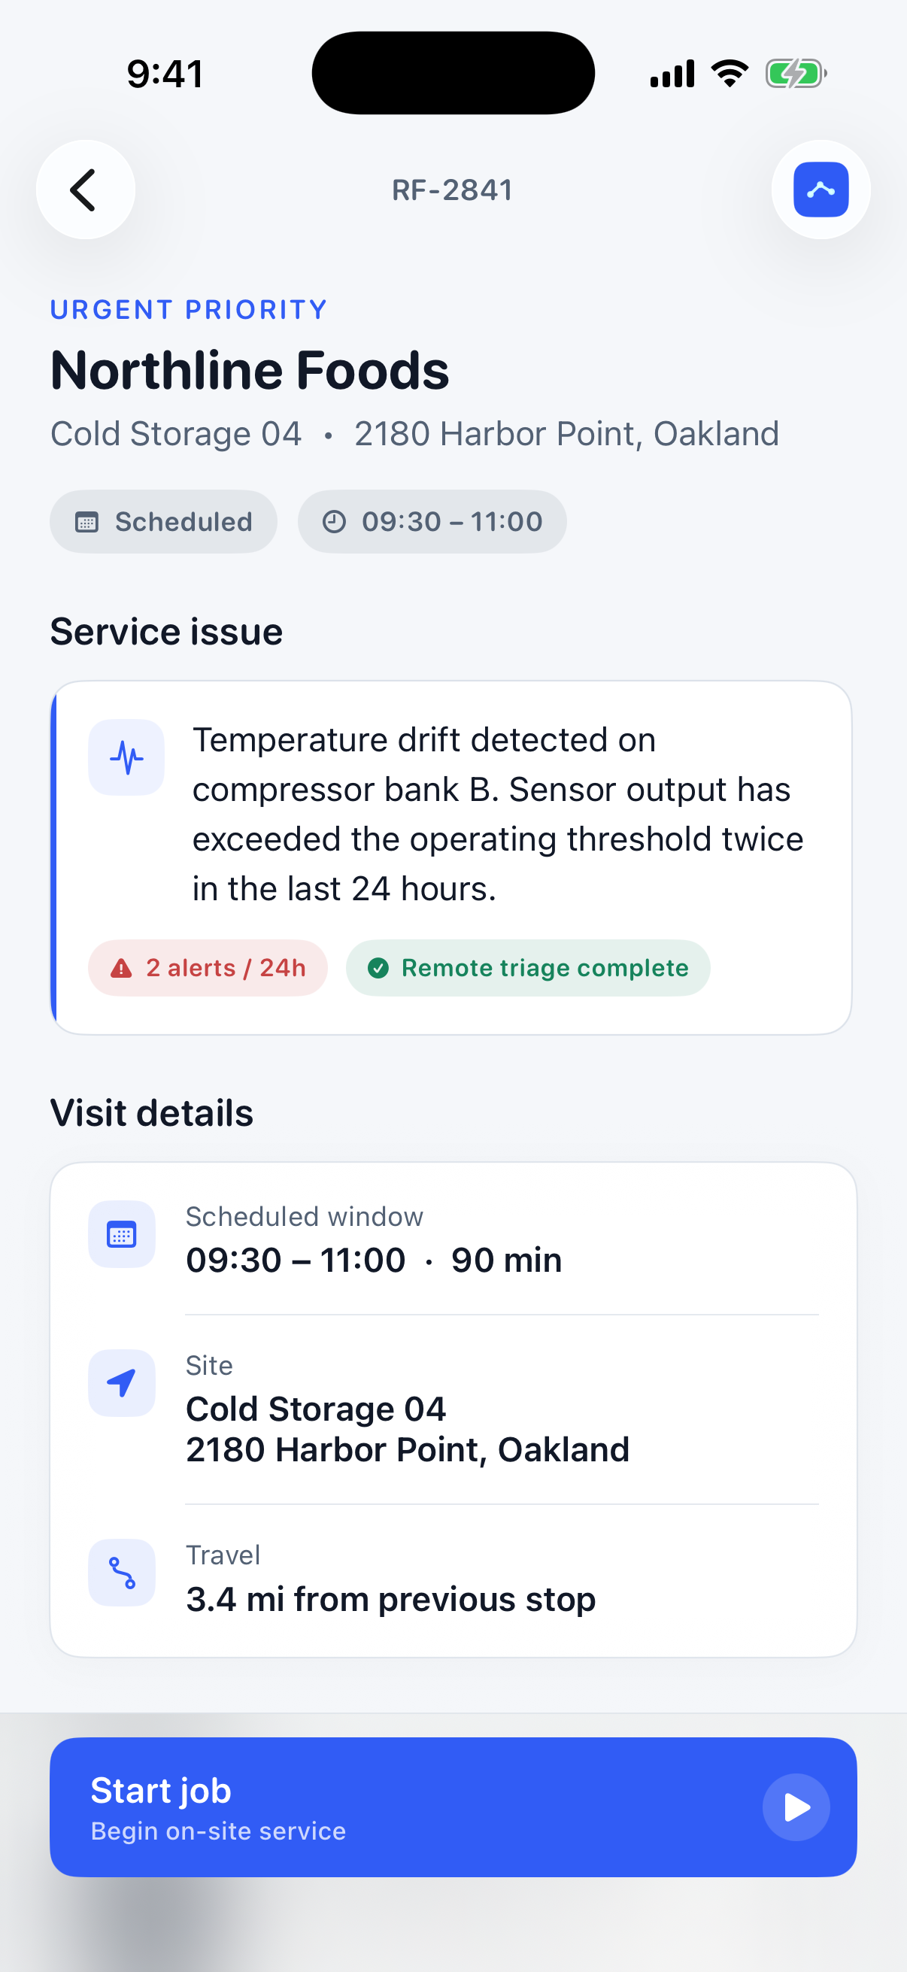This screenshot has height=1972, width=907.
Task: Open the blue route map icon
Action: tap(821, 189)
